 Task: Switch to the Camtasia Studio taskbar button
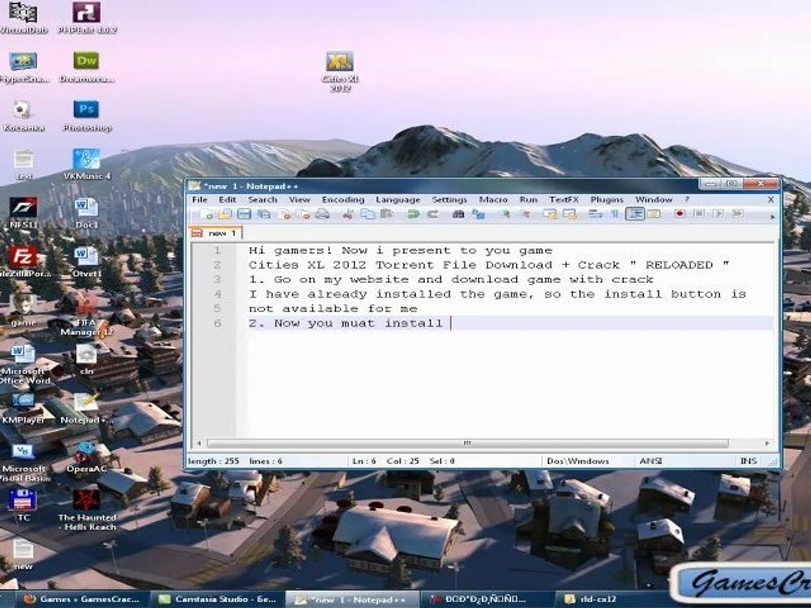pyautogui.click(x=217, y=599)
